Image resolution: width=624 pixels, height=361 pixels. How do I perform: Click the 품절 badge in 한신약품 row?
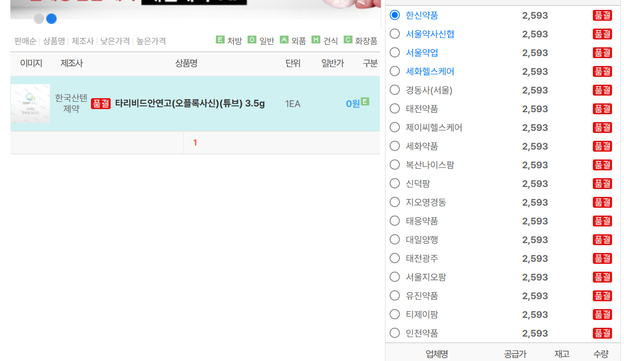(602, 15)
